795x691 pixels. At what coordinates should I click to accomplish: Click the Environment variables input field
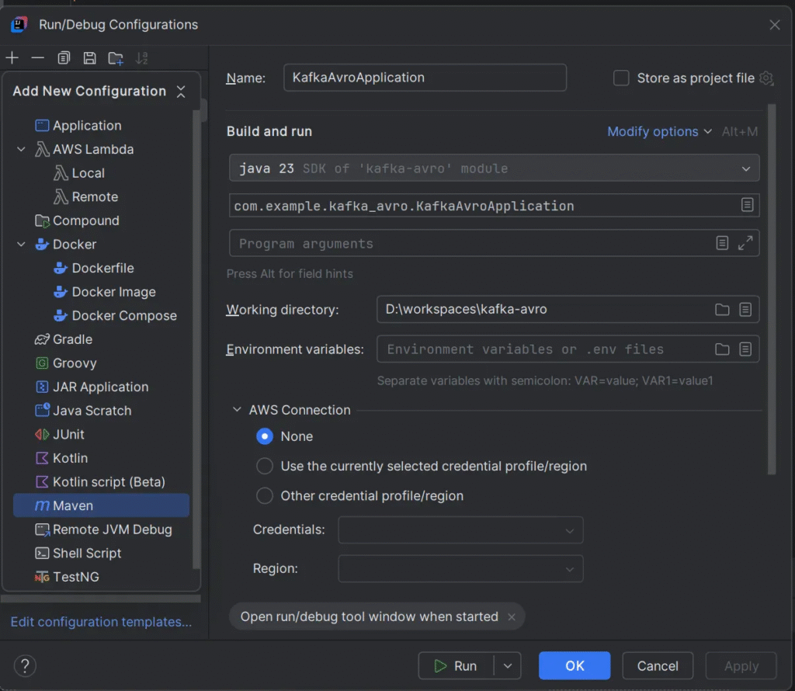pyautogui.click(x=543, y=349)
